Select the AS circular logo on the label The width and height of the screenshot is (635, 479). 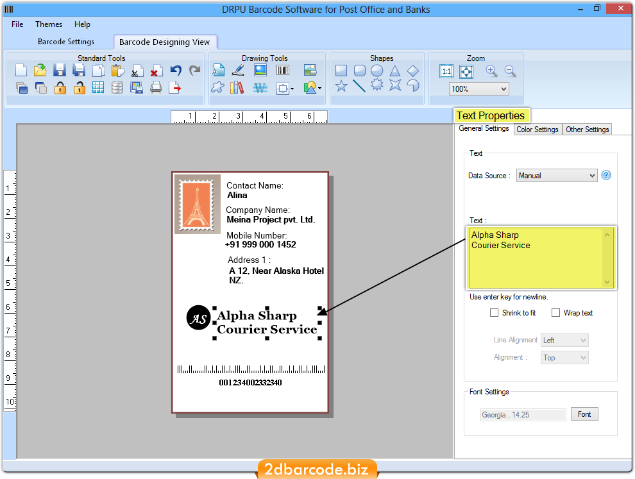198,318
